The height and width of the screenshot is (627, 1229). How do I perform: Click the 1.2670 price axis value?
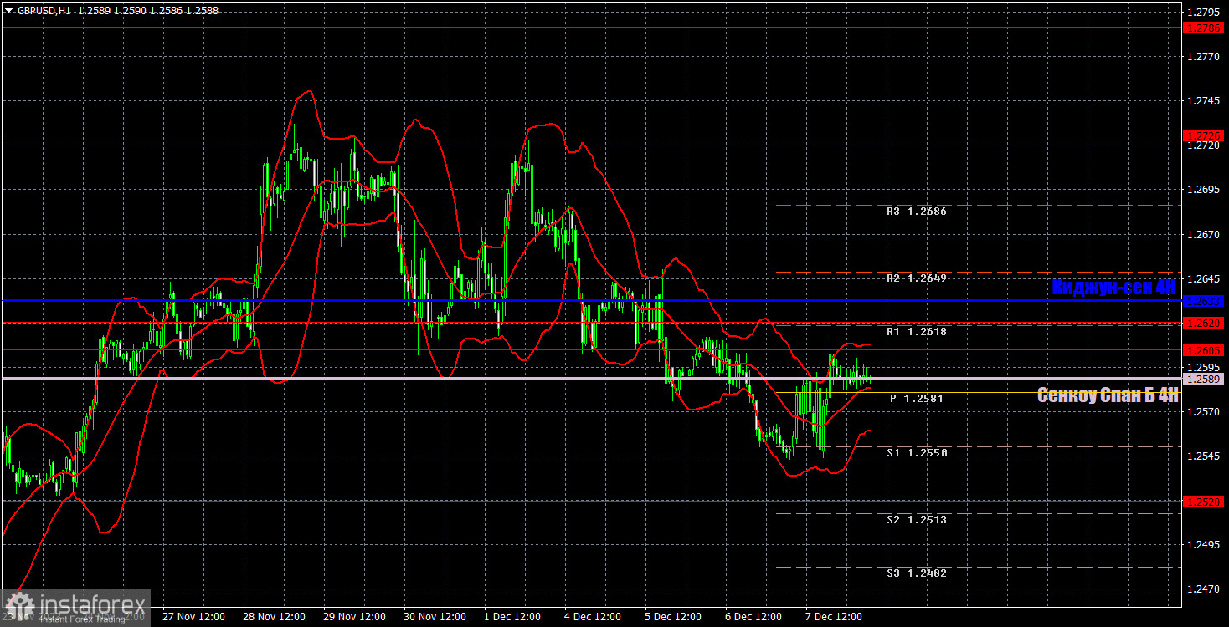pos(1203,235)
